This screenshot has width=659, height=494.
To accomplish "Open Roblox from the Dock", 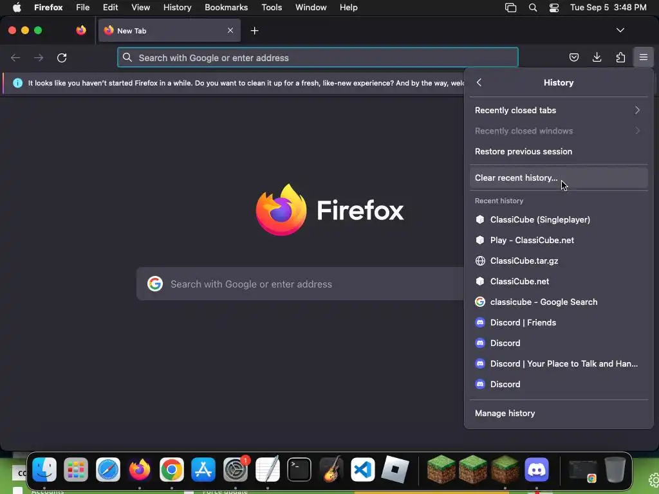I will click(394, 469).
